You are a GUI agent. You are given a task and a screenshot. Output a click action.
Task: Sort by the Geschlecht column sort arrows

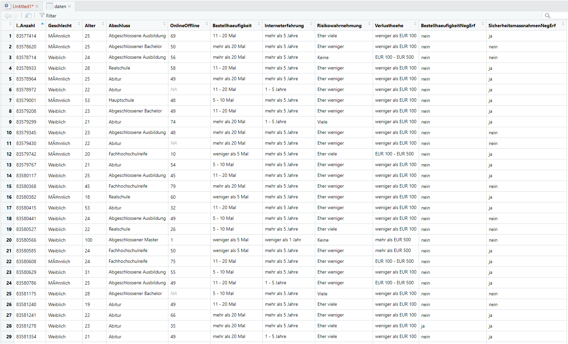tap(79, 24)
